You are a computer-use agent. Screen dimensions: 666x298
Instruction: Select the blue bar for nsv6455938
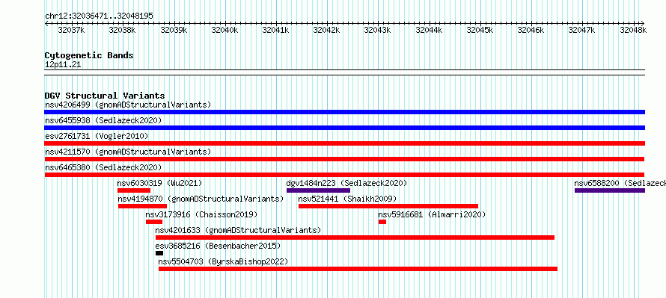(x=344, y=128)
